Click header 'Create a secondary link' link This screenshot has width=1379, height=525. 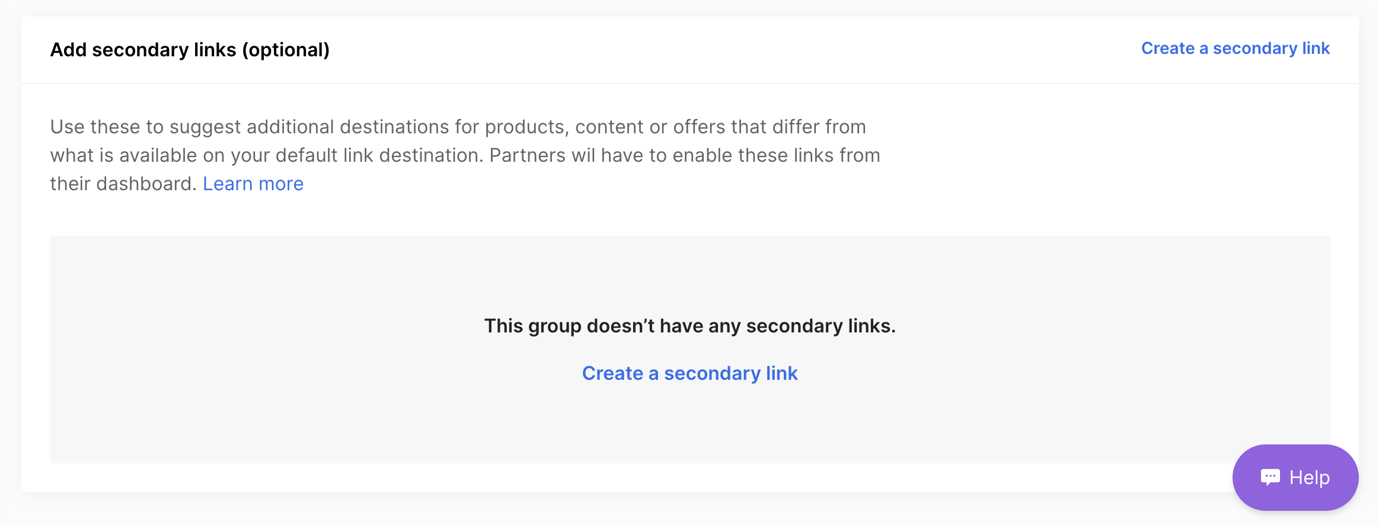tap(1236, 49)
